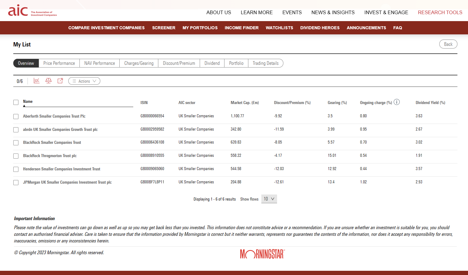Open My Portfolios
468x275 pixels.
pos(200,28)
